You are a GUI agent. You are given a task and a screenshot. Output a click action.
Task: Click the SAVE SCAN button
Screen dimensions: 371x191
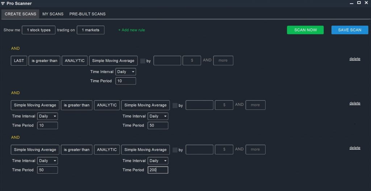(x=350, y=30)
